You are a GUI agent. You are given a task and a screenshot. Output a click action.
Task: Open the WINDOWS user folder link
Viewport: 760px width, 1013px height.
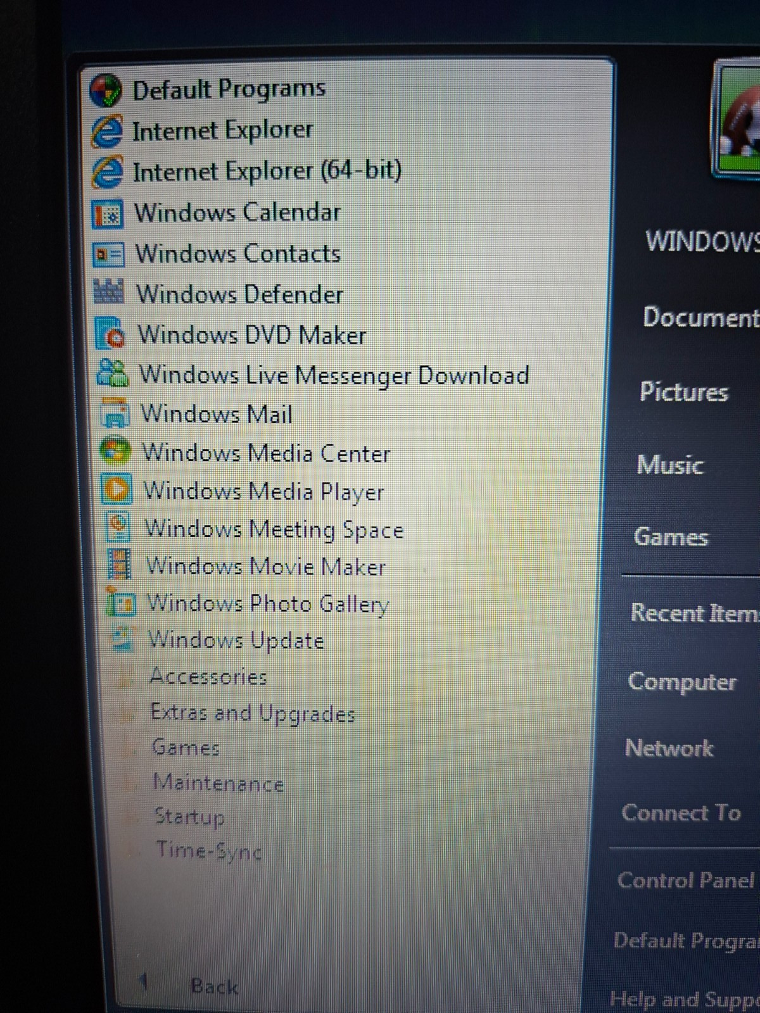(702, 241)
